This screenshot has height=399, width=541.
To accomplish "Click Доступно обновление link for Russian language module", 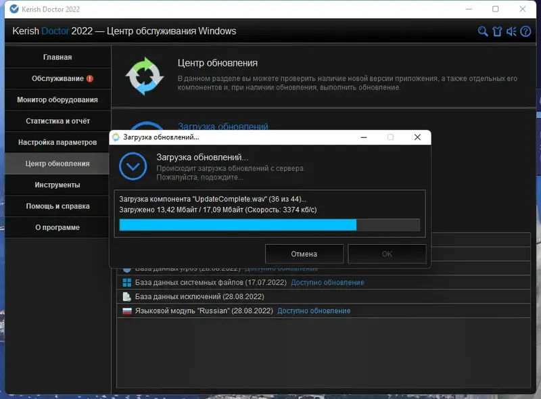I will tap(314, 310).
